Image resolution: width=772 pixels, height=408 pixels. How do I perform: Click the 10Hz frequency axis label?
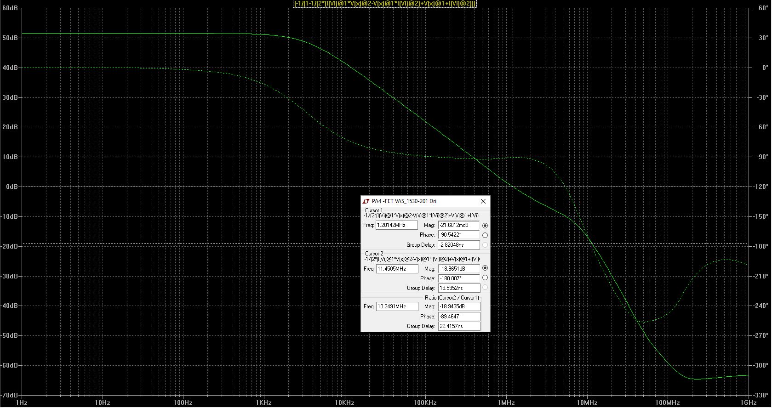click(102, 403)
